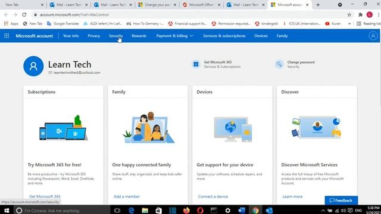Launch Edge from the taskbar

tap(131, 210)
